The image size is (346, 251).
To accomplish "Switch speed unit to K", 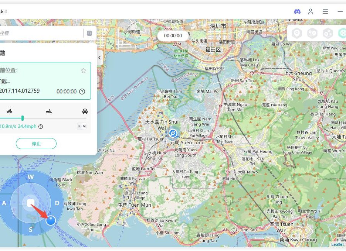I will pos(79,127).
